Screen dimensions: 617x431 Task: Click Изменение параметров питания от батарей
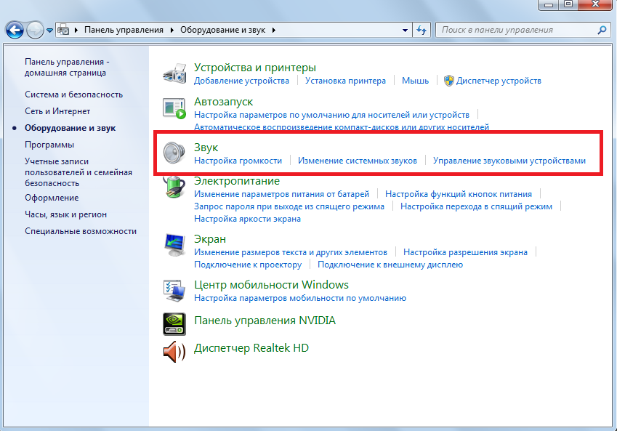coord(282,194)
